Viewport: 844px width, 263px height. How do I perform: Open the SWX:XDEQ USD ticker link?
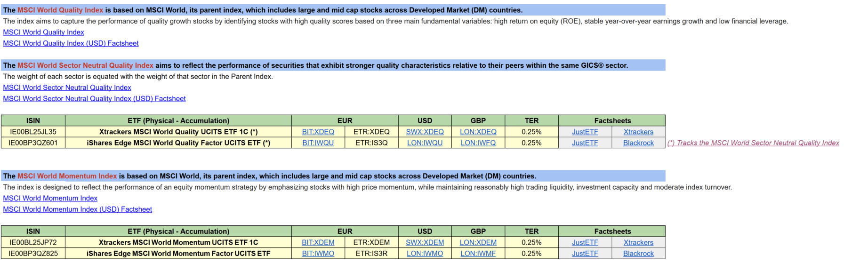click(x=425, y=132)
